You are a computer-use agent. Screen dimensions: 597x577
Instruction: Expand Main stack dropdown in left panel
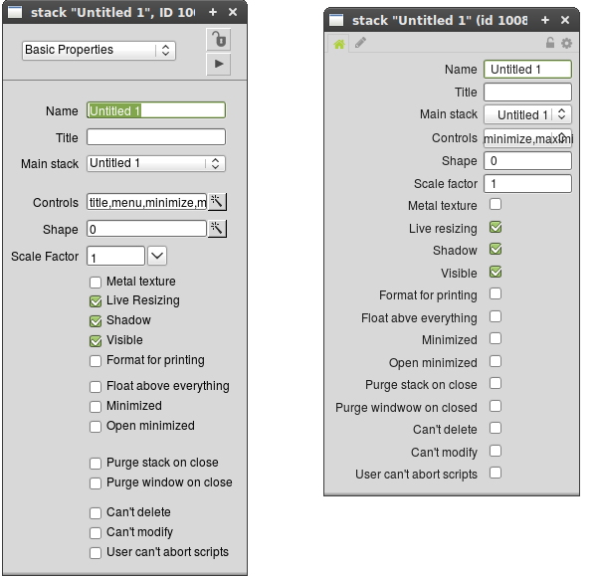pos(155,163)
